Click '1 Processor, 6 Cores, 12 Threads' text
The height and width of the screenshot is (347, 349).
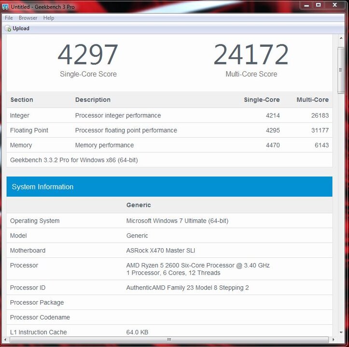(x=173, y=273)
